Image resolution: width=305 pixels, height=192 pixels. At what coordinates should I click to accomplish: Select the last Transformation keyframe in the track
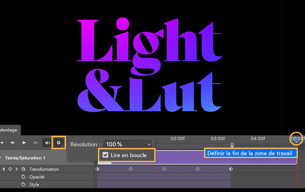(x=231, y=169)
